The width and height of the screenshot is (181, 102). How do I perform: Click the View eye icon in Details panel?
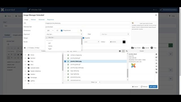coord(156,66)
